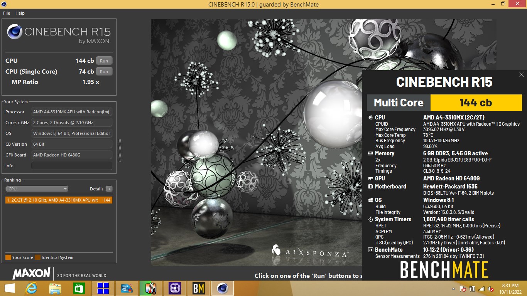Click into the Info input field
The width and height of the screenshot is (527, 296).
(x=72, y=166)
